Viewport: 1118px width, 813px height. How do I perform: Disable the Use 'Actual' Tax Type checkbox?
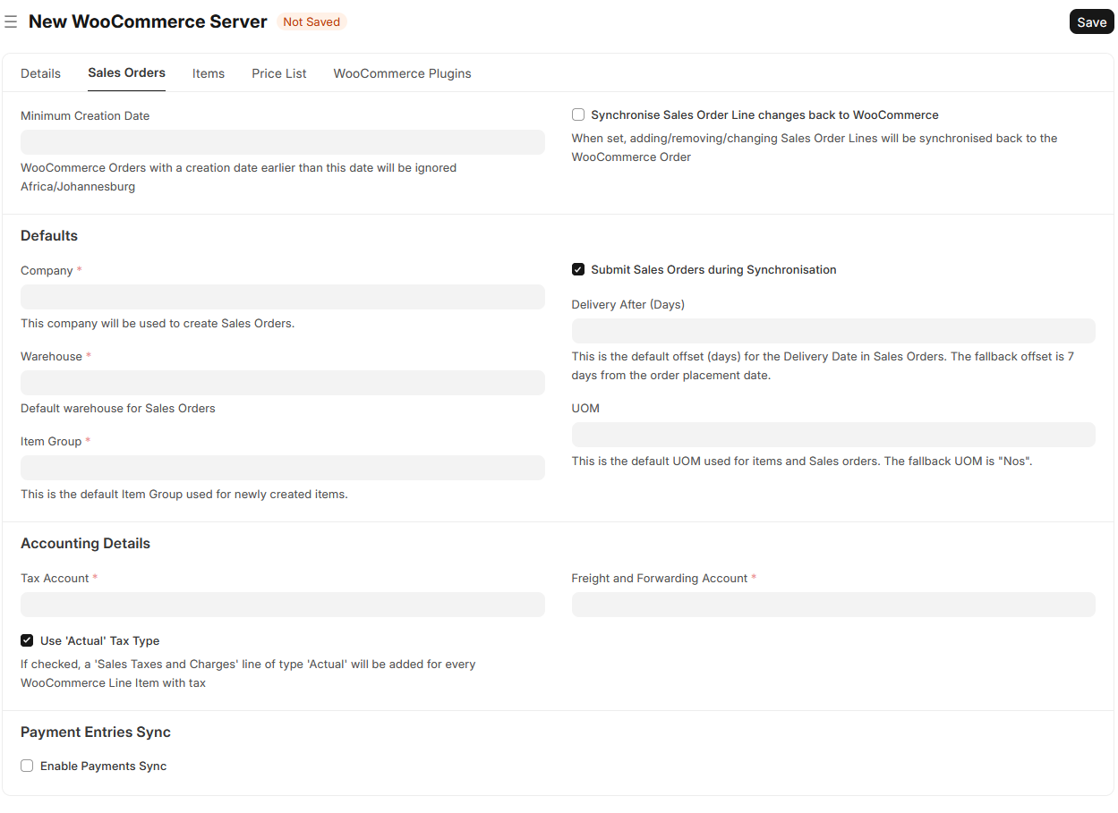point(27,641)
